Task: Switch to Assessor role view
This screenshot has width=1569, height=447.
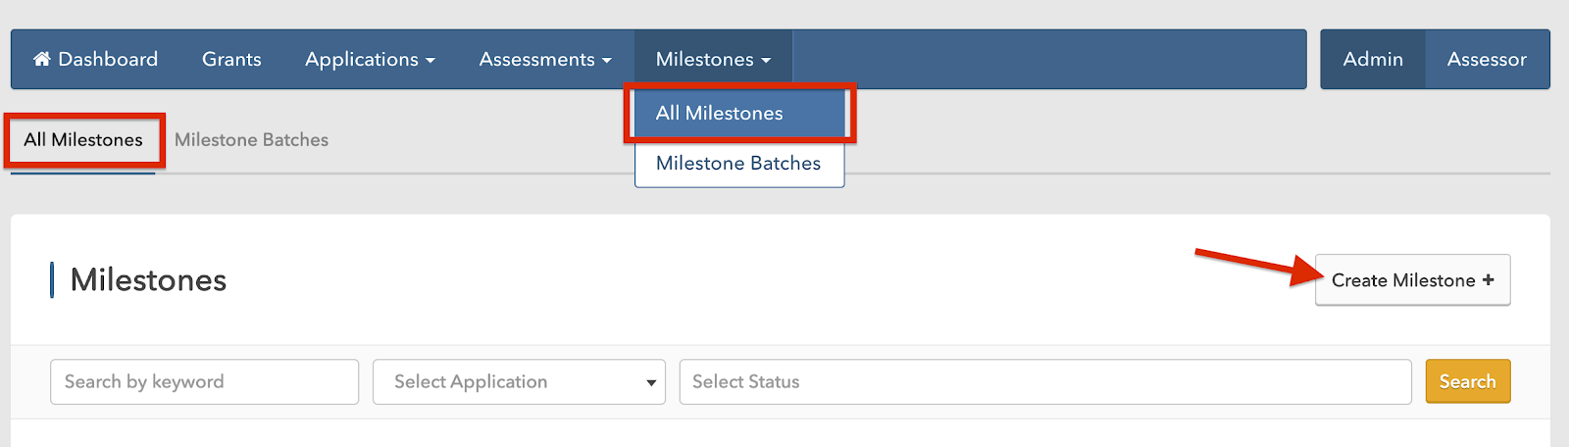Action: pos(1487,59)
